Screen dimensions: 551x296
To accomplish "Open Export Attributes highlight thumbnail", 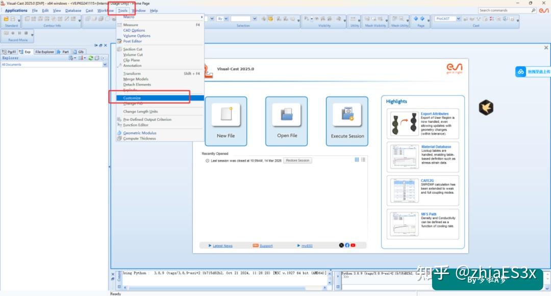I will tap(404, 123).
